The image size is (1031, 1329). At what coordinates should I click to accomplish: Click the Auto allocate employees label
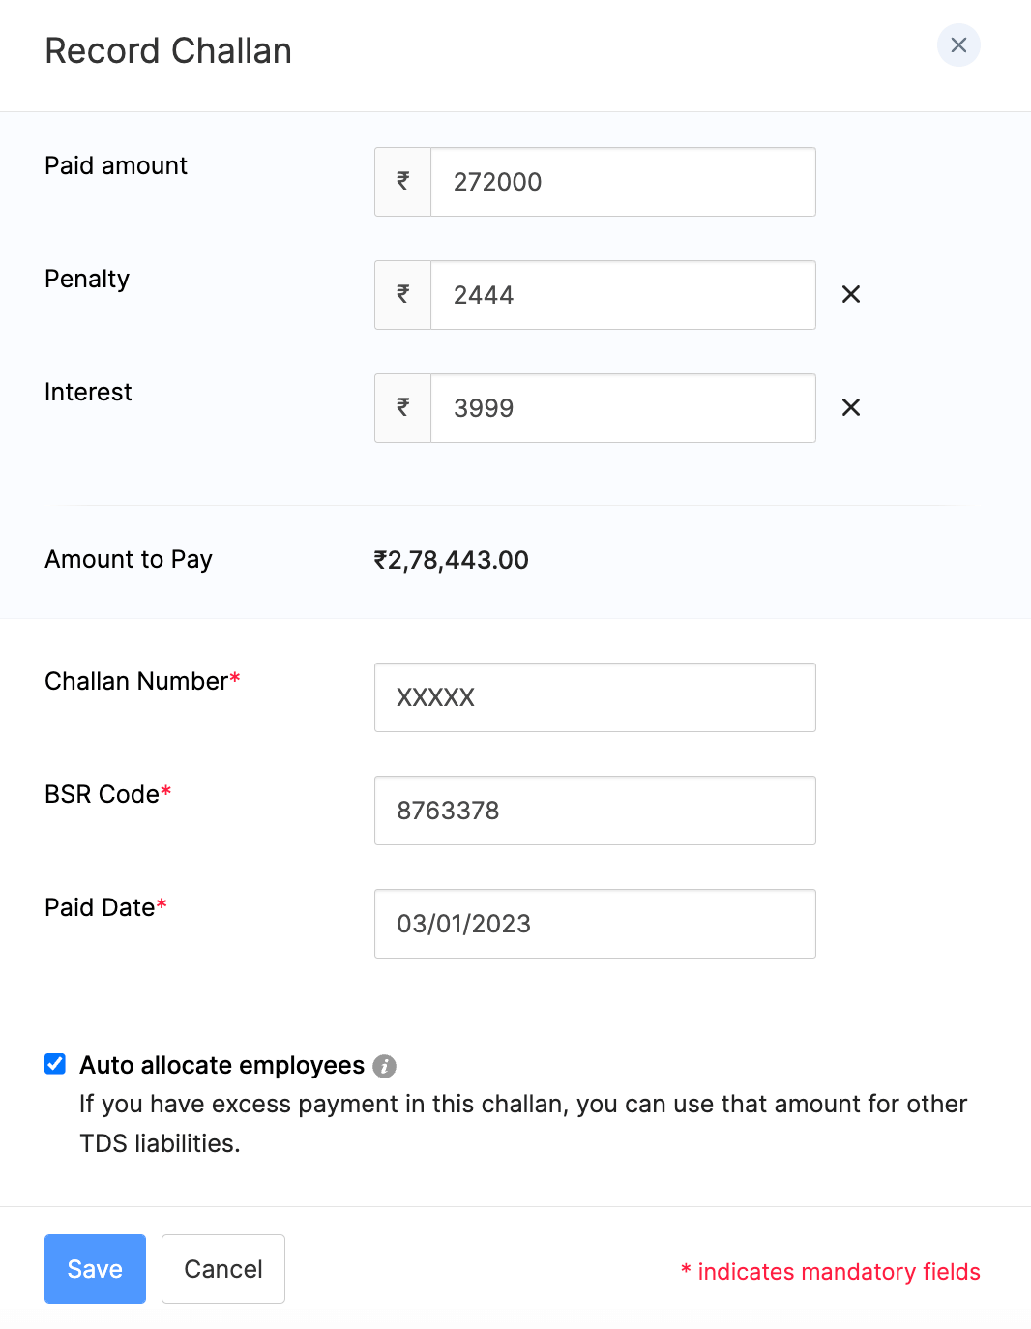point(221,1065)
